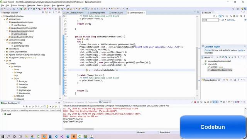The image size is (247, 139).
Task: Click All filter in Task List
Action: tap(223, 20)
